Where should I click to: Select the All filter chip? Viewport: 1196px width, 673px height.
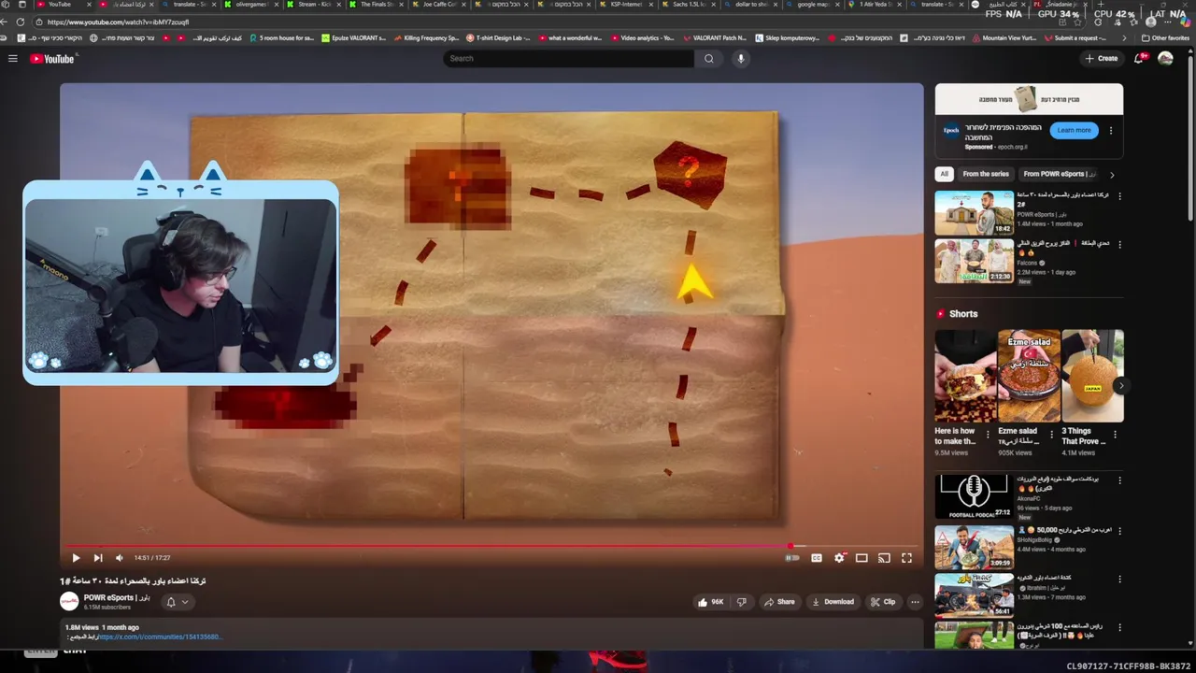tap(945, 174)
